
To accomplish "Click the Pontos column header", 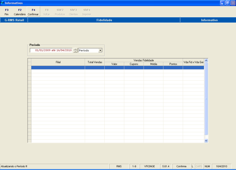I will 173,64.
